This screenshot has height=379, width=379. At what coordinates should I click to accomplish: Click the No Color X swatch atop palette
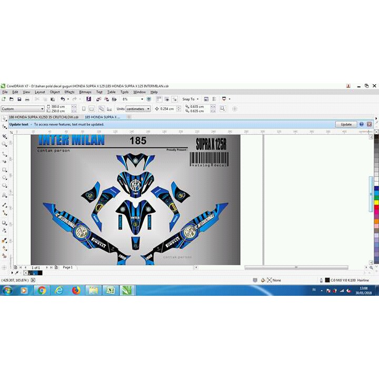(376, 132)
